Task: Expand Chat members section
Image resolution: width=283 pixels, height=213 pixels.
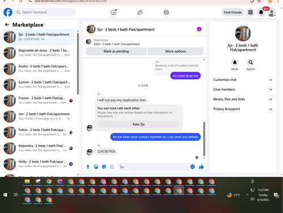Action: 243,89
